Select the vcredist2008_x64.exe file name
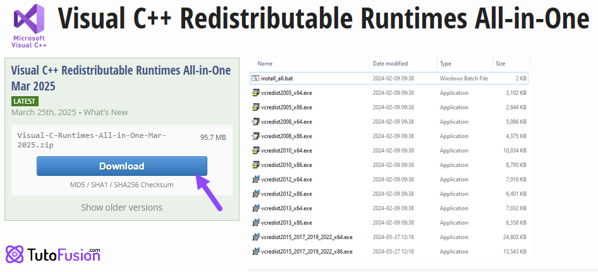The image size is (598, 272). [x=286, y=121]
